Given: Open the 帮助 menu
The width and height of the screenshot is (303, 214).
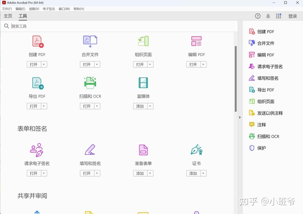Looking at the screenshot, I should click(79, 9).
